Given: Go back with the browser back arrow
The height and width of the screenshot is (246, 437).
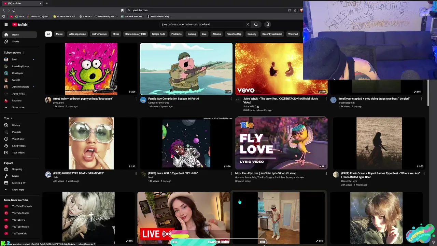Looking at the screenshot, I should 4,10.
